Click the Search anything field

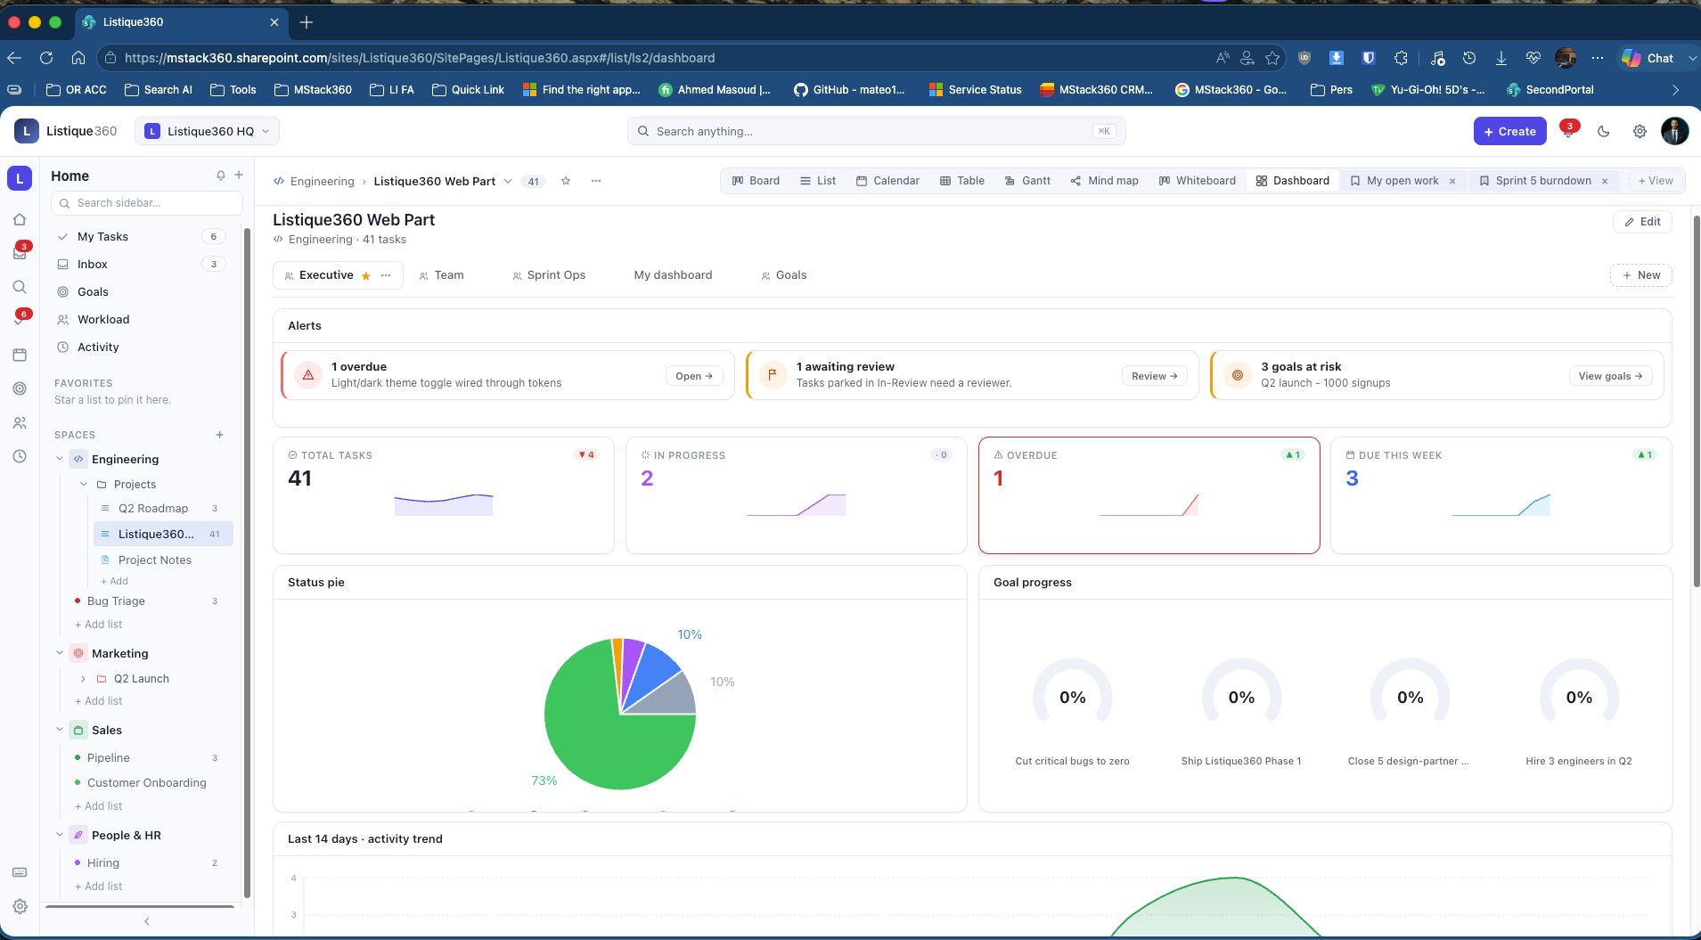click(x=876, y=131)
